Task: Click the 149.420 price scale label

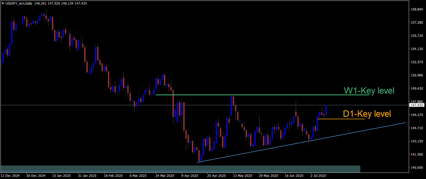Action: [417, 89]
